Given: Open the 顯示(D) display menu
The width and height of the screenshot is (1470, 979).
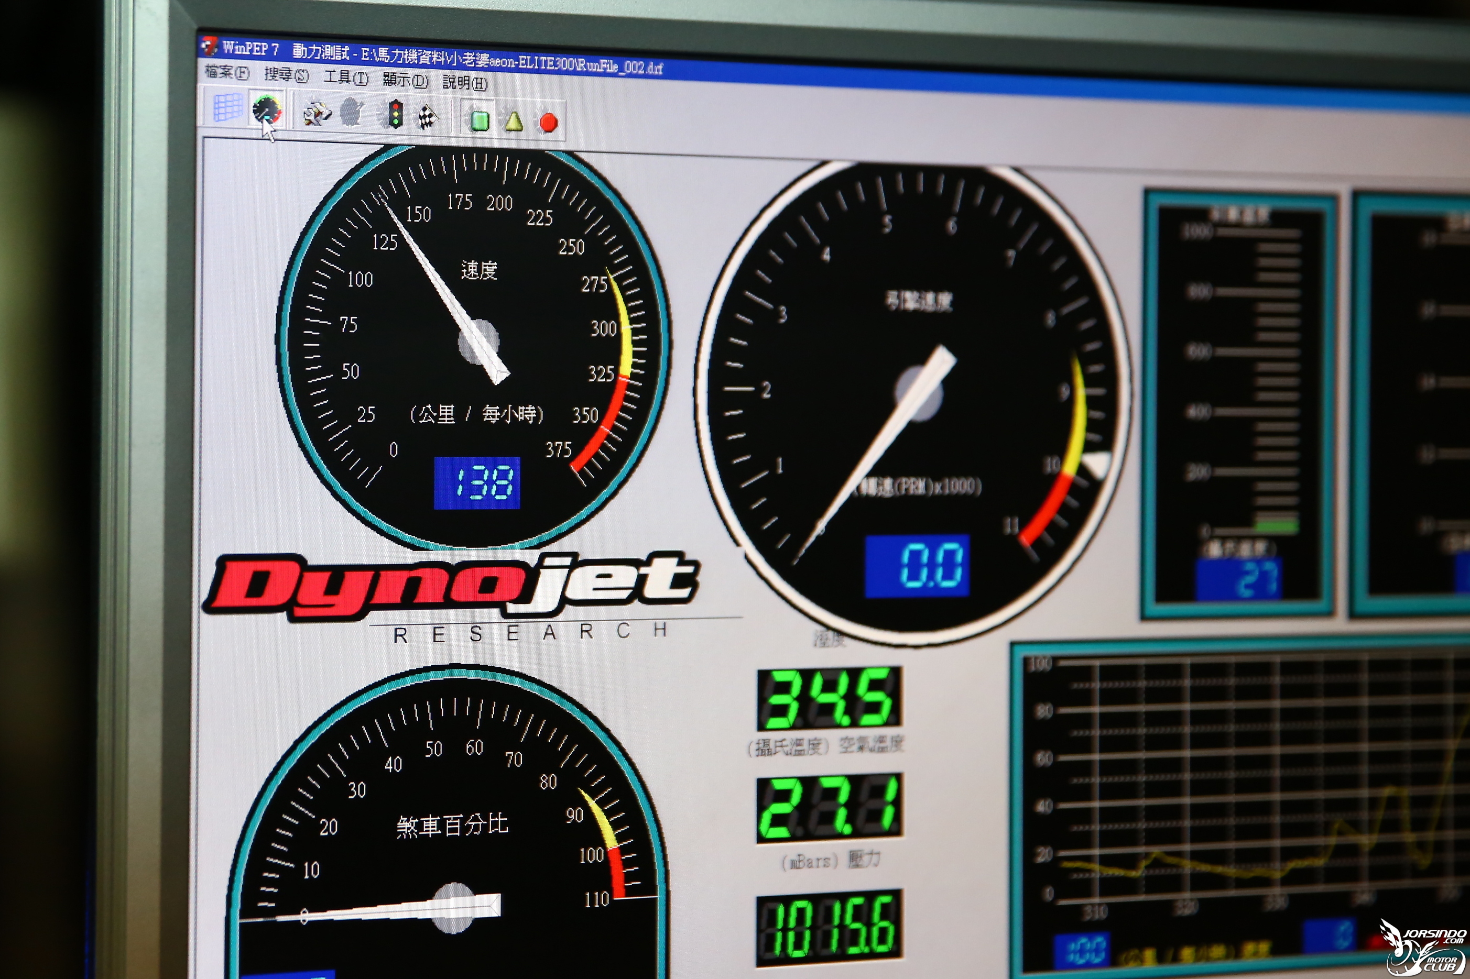Looking at the screenshot, I should click(x=405, y=80).
